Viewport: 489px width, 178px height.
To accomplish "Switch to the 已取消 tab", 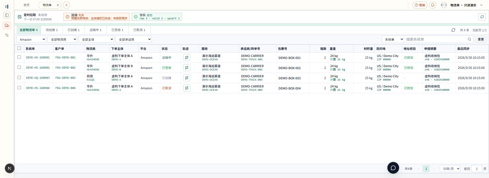I will pyautogui.click(x=139, y=30).
